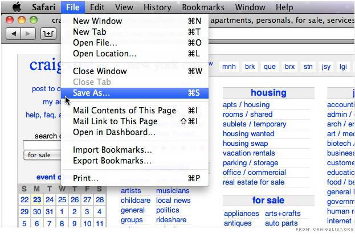Open the real estate for sale link
Screen dimensions: 355x237
[254, 182]
